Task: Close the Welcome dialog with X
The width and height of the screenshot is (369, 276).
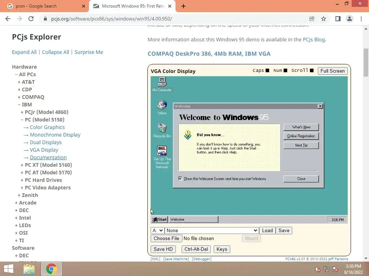Action: [320, 106]
